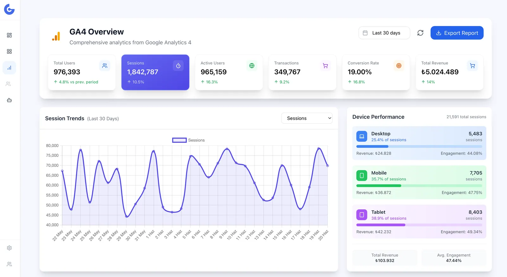Image resolution: width=507 pixels, height=277 pixels.
Task: Click the "80,000" y-axis label
Action: click(x=52, y=146)
